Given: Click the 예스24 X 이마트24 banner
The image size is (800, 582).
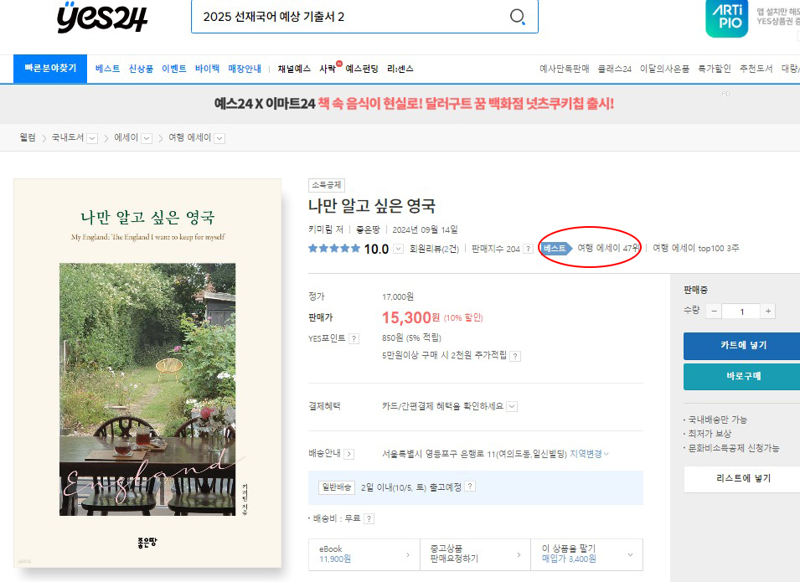Looking at the screenshot, I should (x=413, y=104).
